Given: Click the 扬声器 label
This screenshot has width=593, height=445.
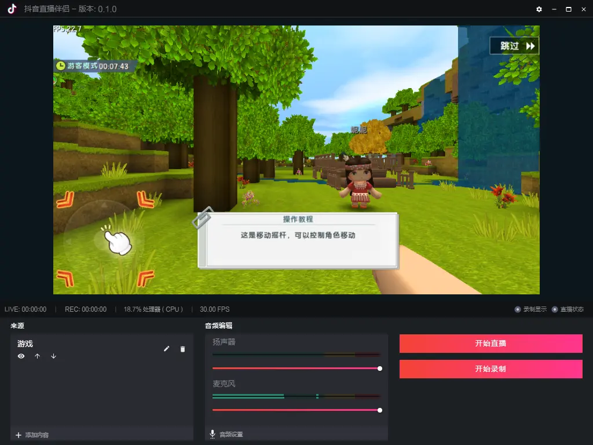Looking at the screenshot, I should point(224,342).
